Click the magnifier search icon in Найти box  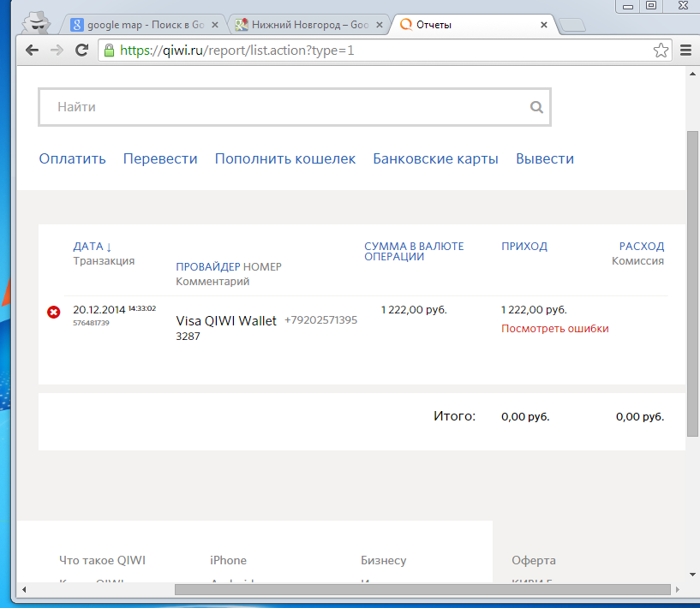(536, 107)
